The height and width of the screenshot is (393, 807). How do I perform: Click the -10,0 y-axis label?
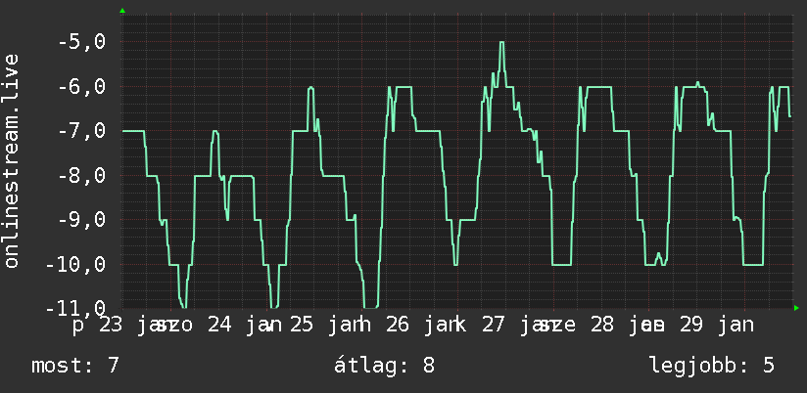click(x=75, y=265)
